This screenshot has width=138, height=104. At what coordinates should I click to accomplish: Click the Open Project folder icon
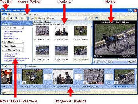click(x=7, y=18)
